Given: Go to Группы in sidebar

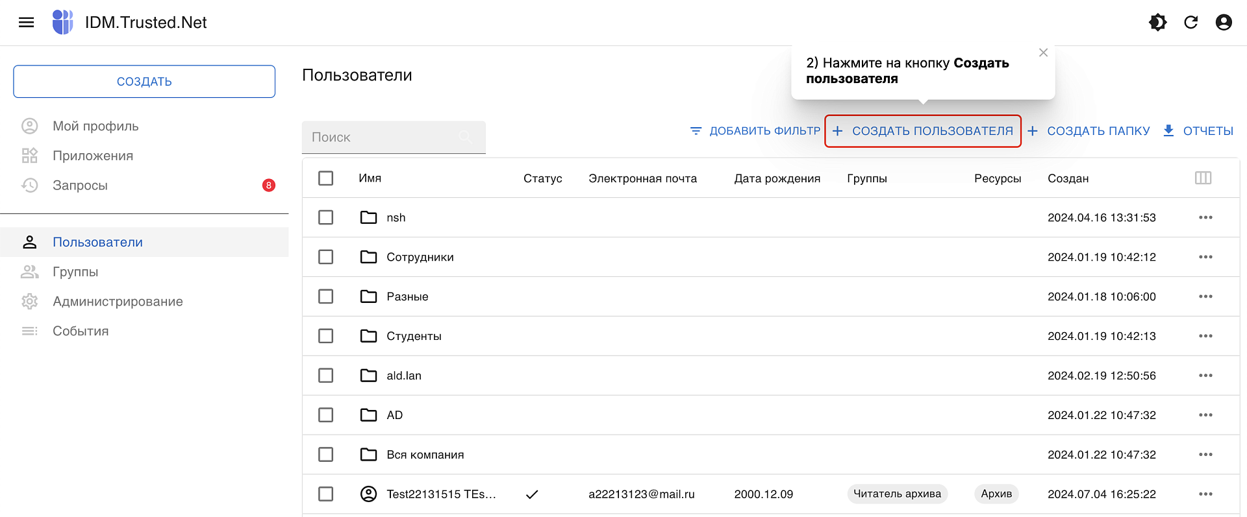Looking at the screenshot, I should (75, 272).
